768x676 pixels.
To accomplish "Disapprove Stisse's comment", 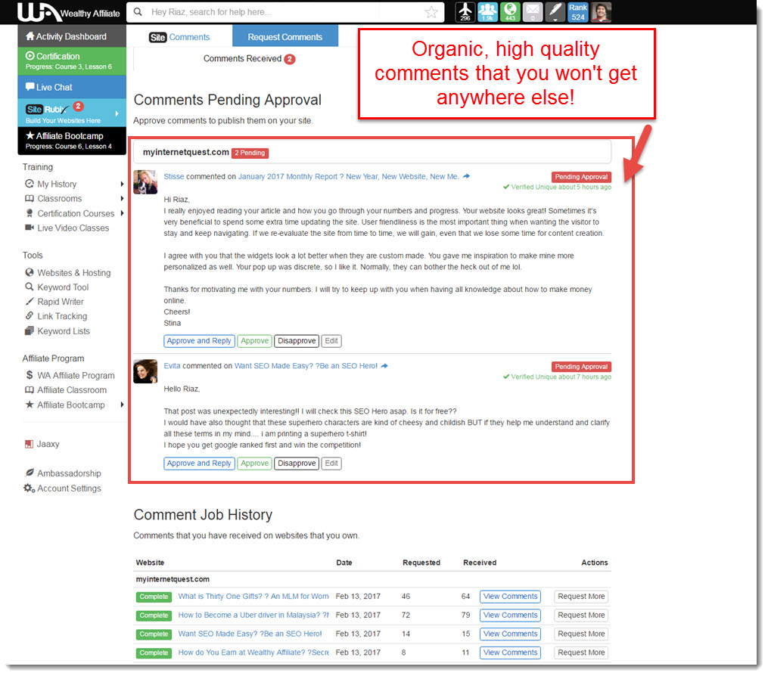I will [x=297, y=341].
